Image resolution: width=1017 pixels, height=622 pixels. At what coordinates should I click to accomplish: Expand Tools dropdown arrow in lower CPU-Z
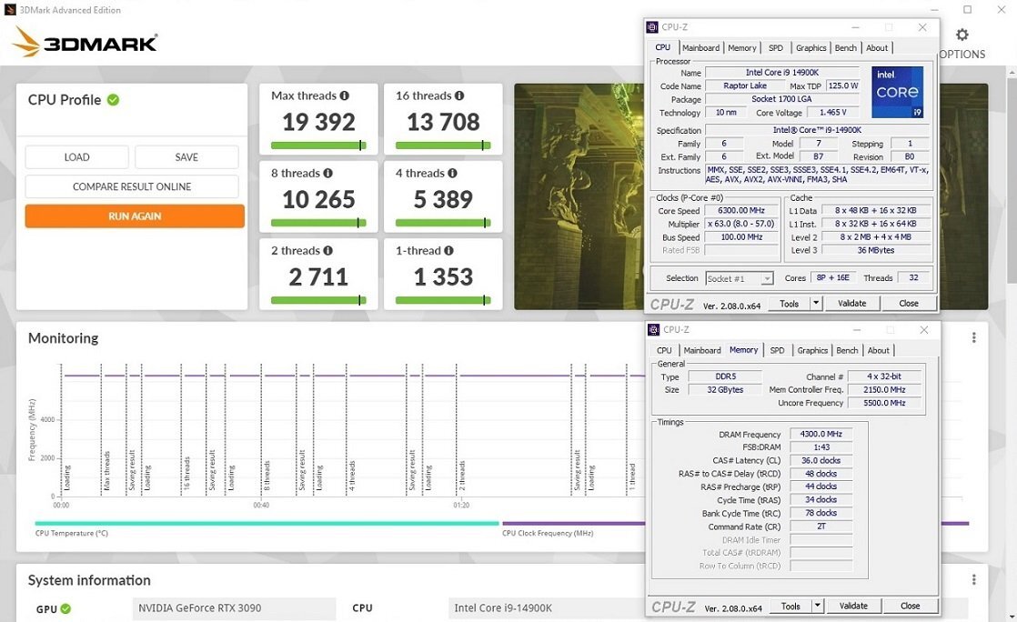[x=818, y=606]
